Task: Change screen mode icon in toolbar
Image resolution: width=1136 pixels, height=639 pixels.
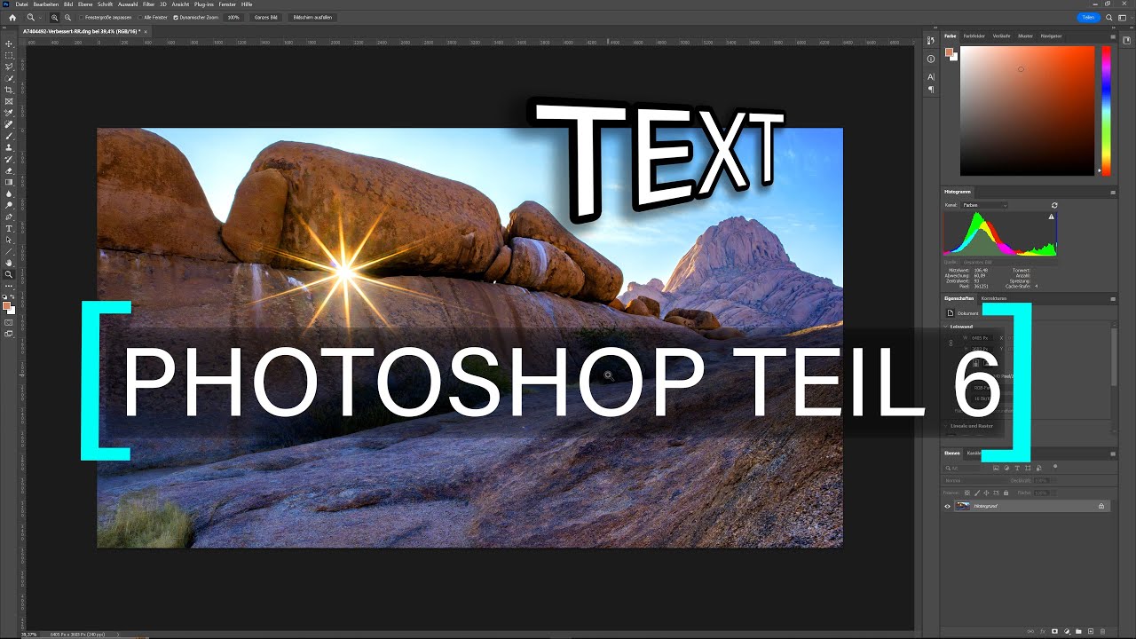Action: [x=9, y=334]
